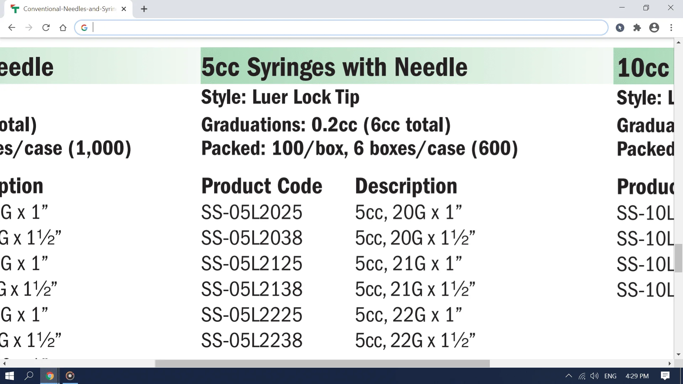Image resolution: width=683 pixels, height=384 pixels.
Task: Click the Chrome icon in taskbar
Action: point(50,376)
